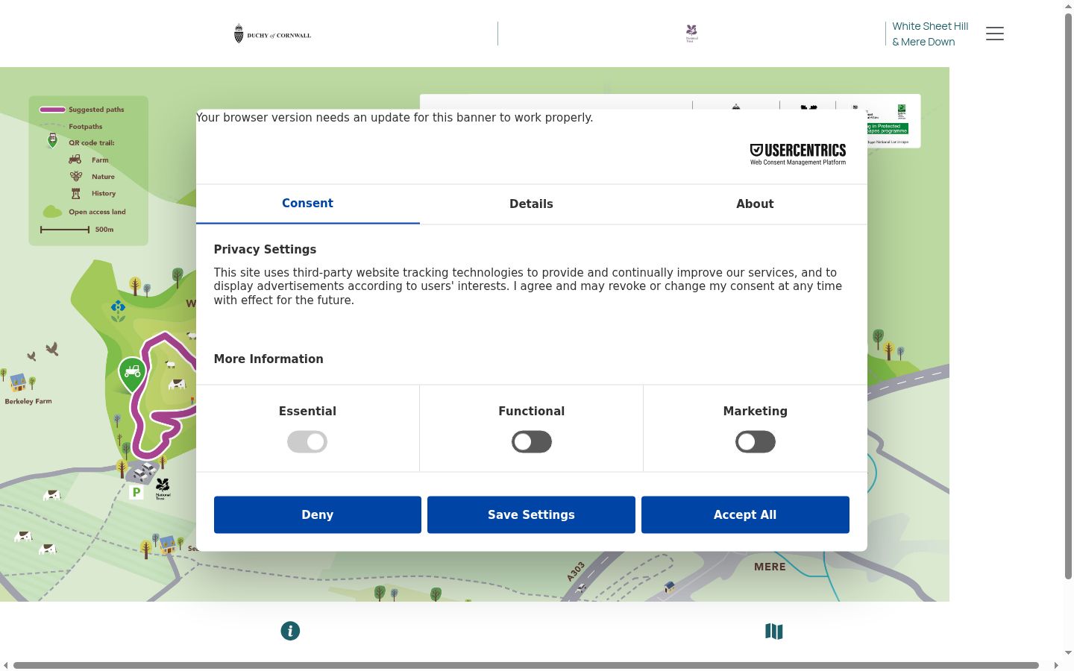1074x671 pixels.
Task: Click the MERE label on map
Action: (770, 567)
